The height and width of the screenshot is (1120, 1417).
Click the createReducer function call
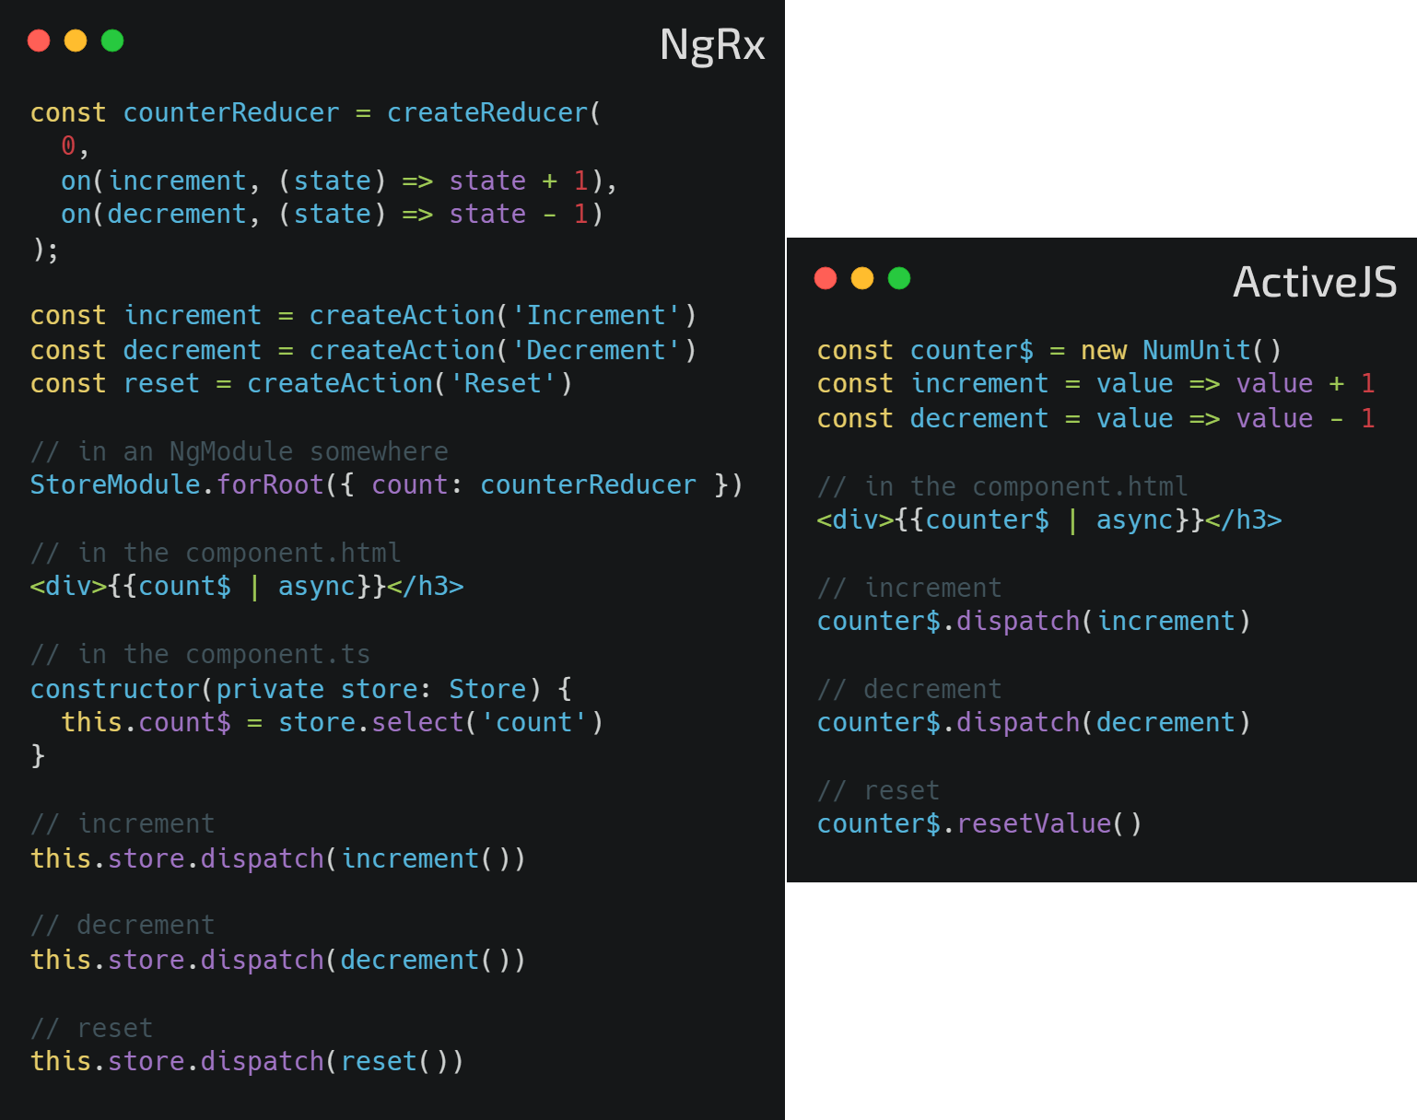[x=486, y=112]
